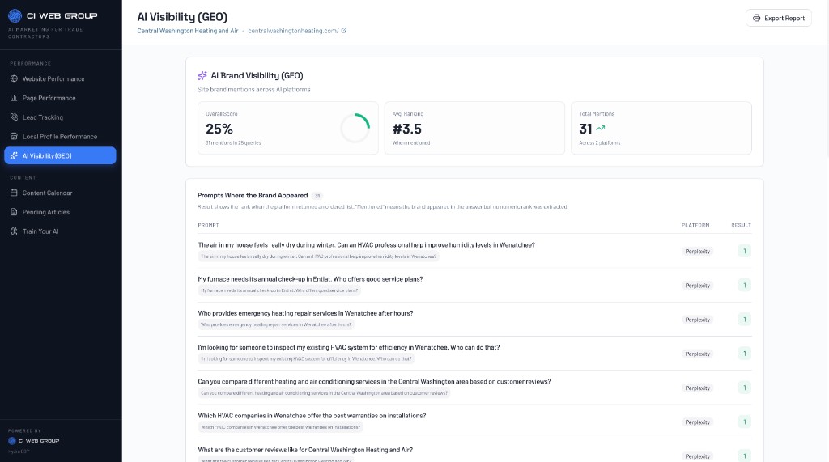
Task: Click the Total Mentions 31 value
Action: tap(585, 129)
